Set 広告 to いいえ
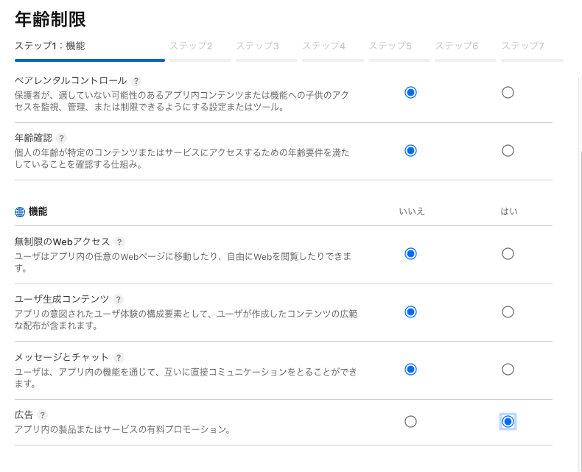 tap(411, 421)
